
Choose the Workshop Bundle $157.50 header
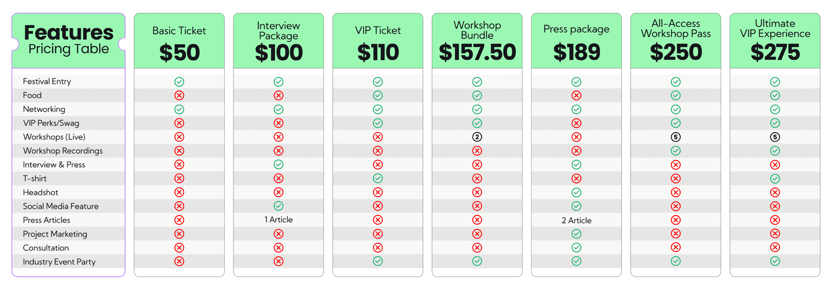point(477,41)
